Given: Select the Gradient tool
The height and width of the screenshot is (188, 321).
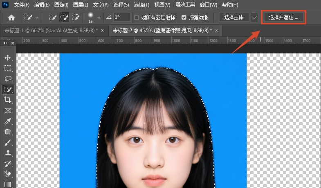Looking at the screenshot, I should [x=8, y=184].
